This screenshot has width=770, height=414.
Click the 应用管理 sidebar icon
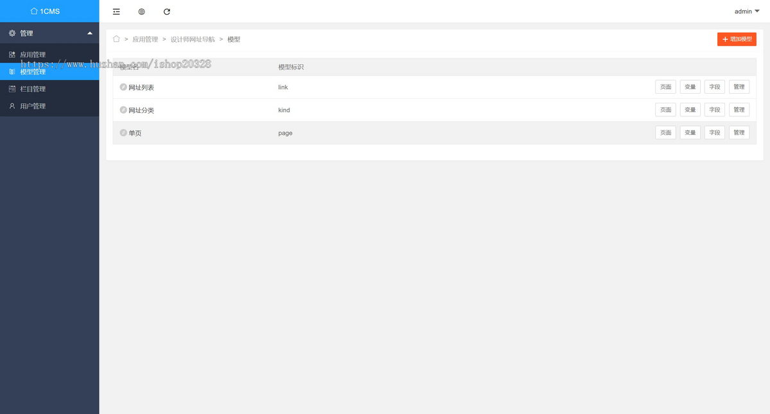click(x=12, y=55)
